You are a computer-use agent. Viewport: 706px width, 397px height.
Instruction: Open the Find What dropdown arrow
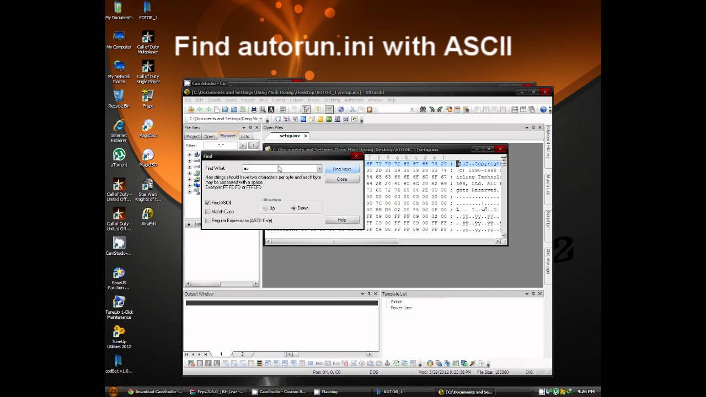pyautogui.click(x=319, y=169)
